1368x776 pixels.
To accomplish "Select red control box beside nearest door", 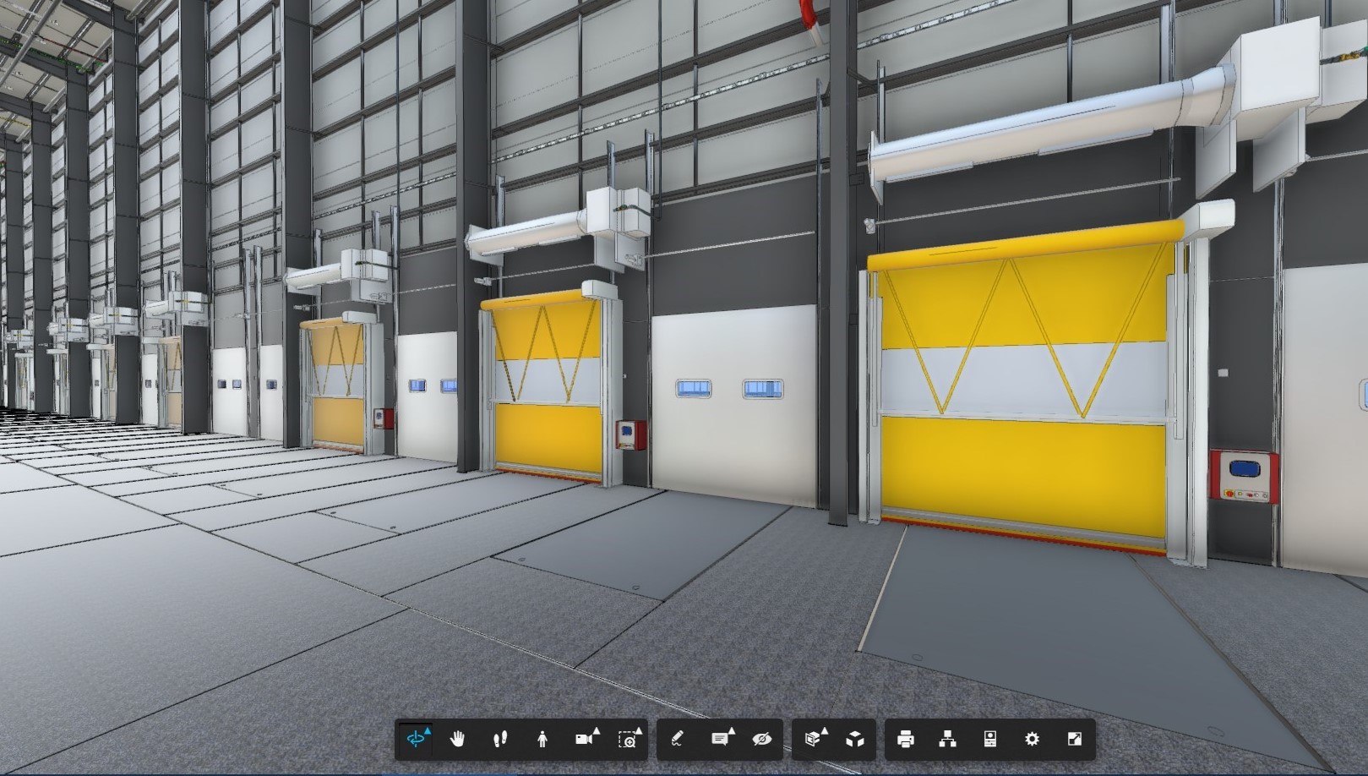I will pyautogui.click(x=1244, y=477).
